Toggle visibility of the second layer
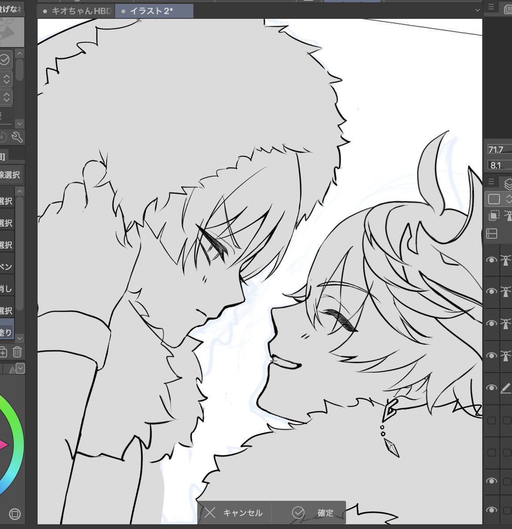Image resolution: width=512 pixels, height=529 pixels. 491,291
